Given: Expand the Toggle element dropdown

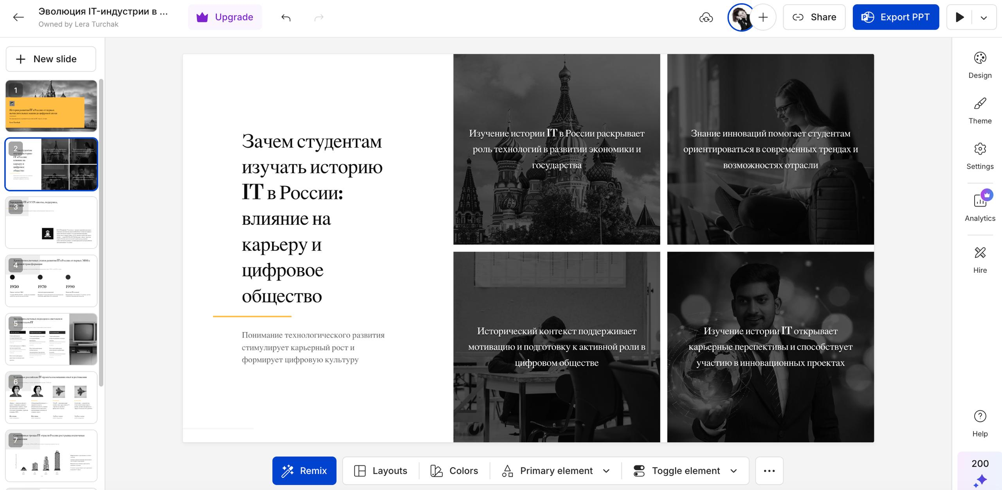Looking at the screenshot, I should click(733, 470).
